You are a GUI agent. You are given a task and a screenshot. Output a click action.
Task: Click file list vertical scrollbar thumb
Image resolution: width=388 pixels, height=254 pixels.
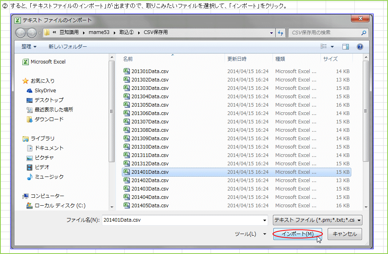(x=366, y=111)
